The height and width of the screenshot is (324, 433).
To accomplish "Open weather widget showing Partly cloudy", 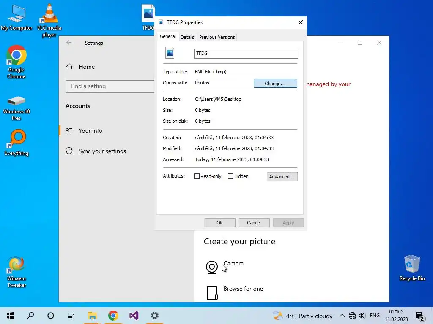I will tap(302, 316).
